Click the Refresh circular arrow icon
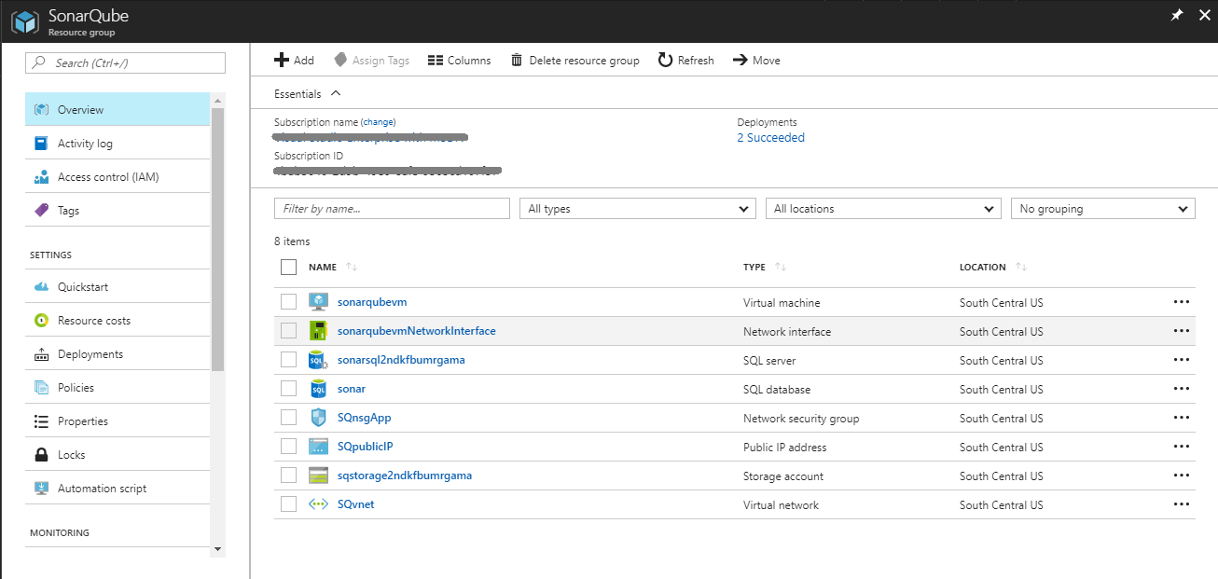 (x=665, y=60)
